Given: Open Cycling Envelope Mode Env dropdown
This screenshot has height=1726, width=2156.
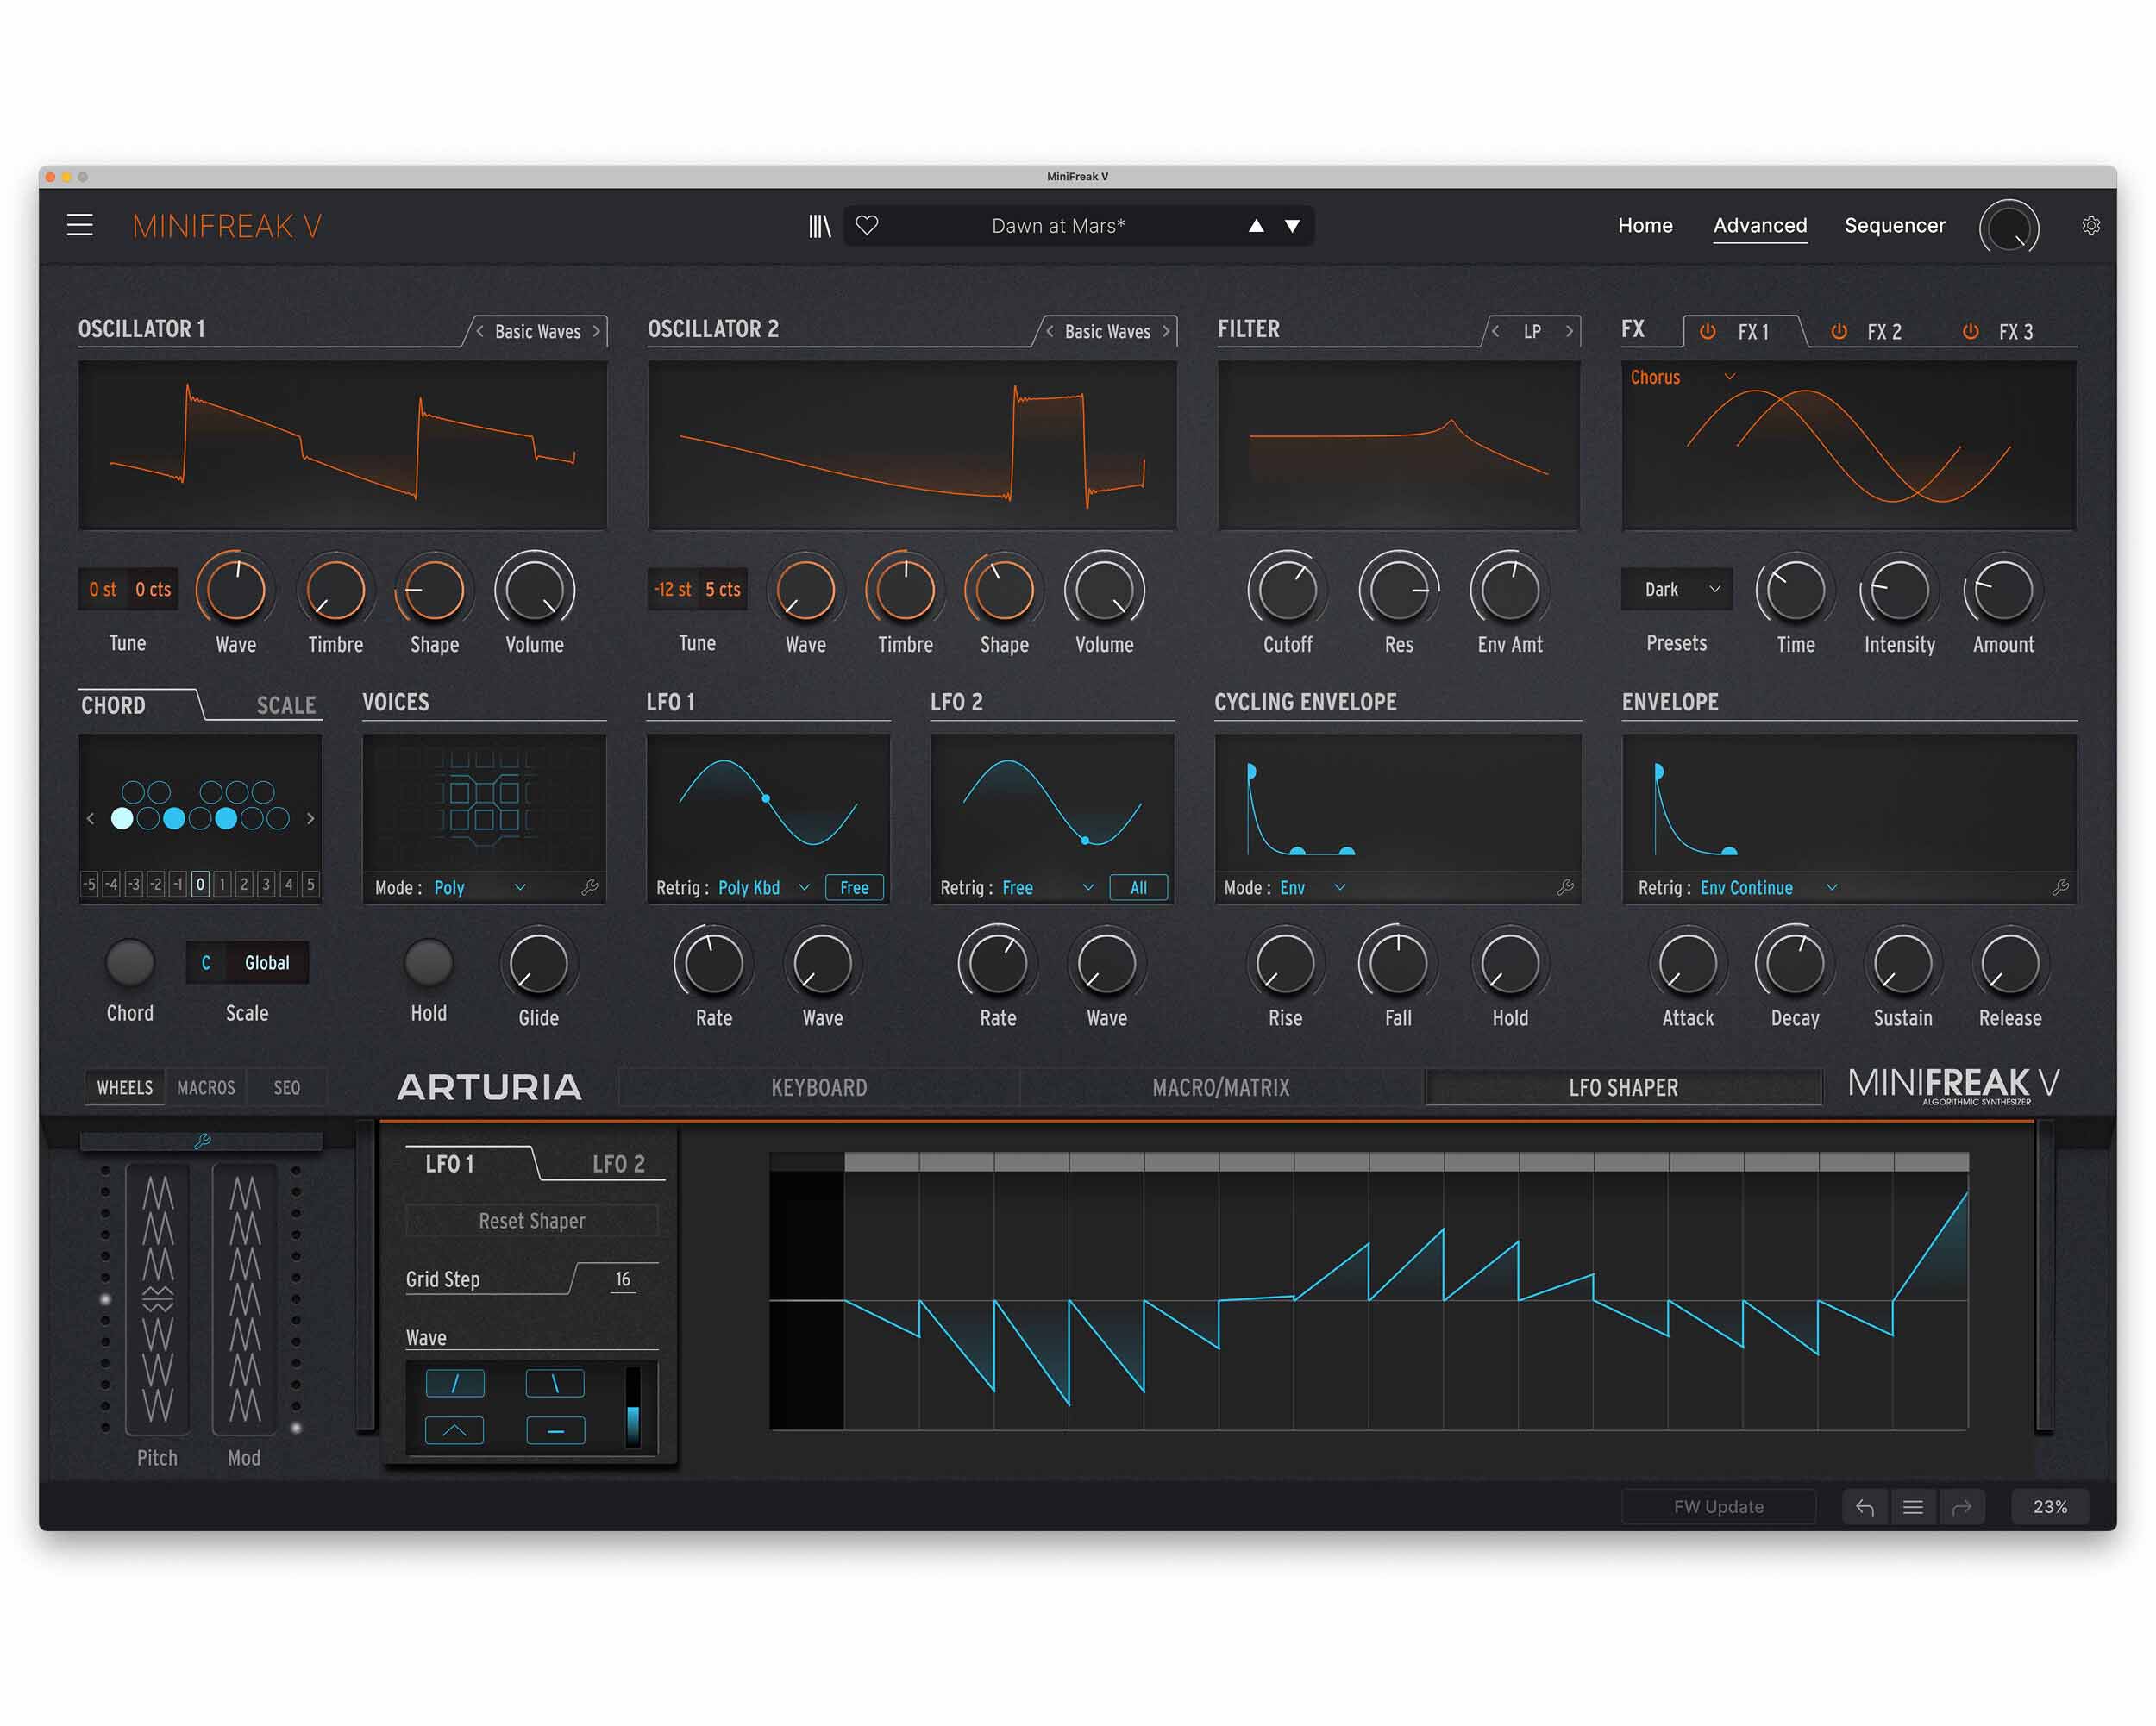Looking at the screenshot, I should 1313,887.
